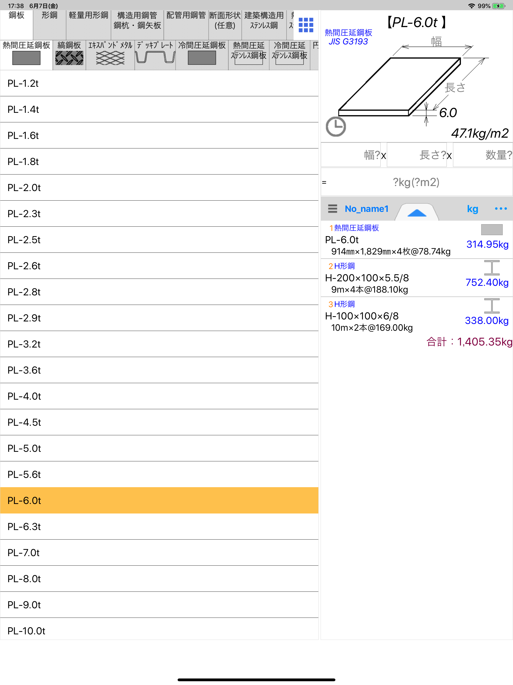Collapse the list panel with blue arrow

click(x=417, y=212)
